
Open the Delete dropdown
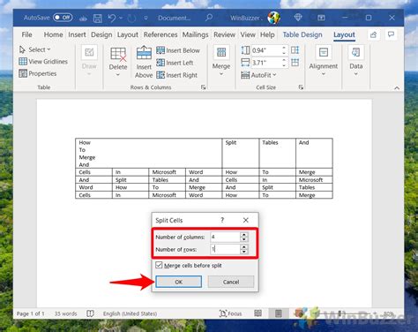tap(118, 62)
